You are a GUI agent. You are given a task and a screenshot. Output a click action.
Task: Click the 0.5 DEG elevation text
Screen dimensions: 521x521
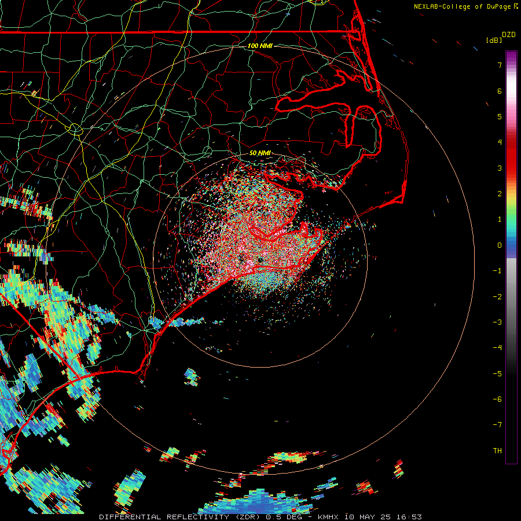tap(284, 517)
